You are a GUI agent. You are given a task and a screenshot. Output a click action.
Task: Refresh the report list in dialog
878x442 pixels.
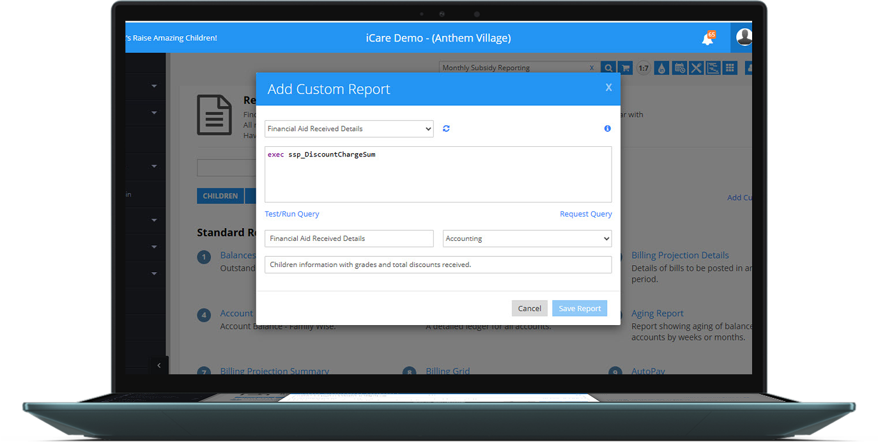(446, 128)
